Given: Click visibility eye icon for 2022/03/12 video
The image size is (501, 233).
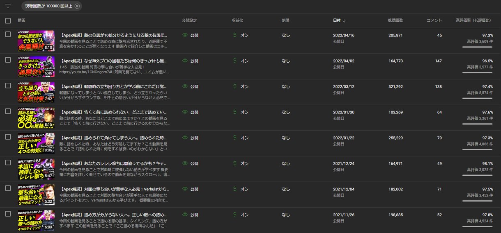Looking at the screenshot, I should coord(185,86).
